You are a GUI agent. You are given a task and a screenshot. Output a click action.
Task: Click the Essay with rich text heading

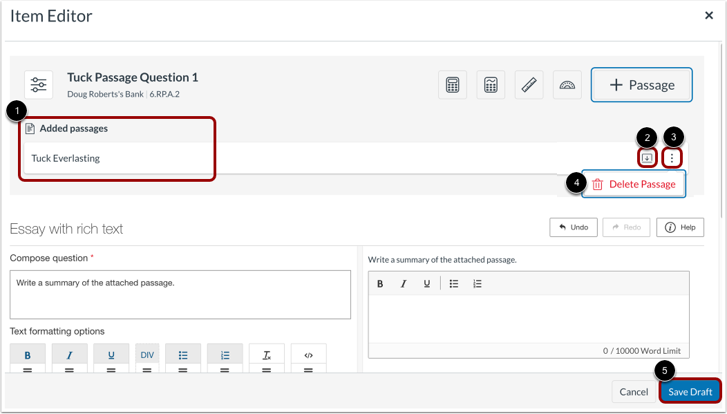(66, 229)
